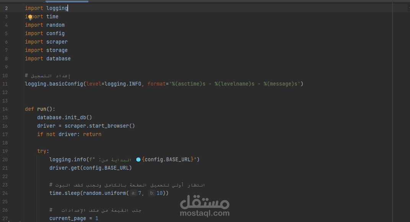This screenshot has width=410, height=222.
Task: Click the word 'time' in import time
Action: coord(52,16)
